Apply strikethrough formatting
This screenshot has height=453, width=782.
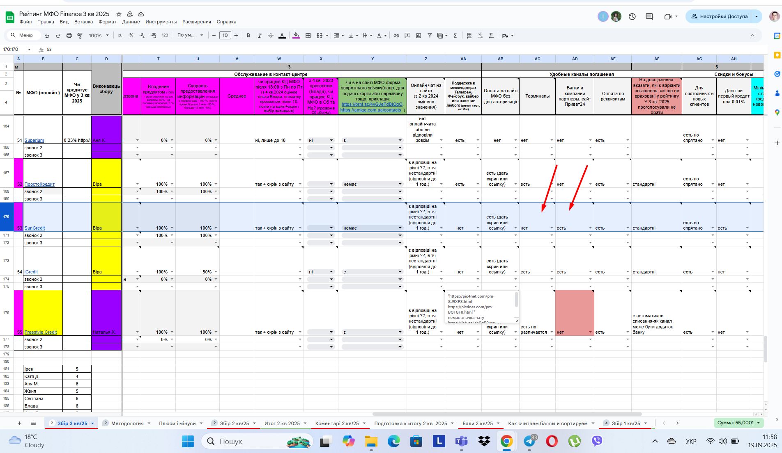271,36
